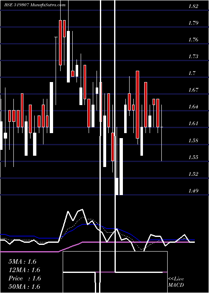Click the Price : 1.6 value

point(24,278)
